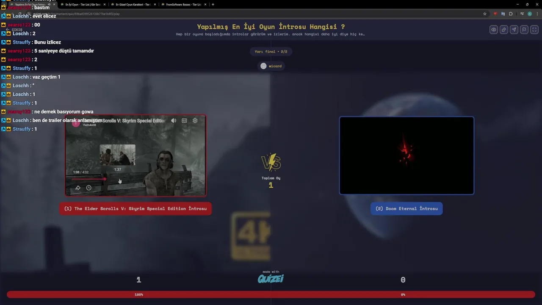This screenshot has height=305, width=542.
Task: Open the media control music icon
Action: point(522,14)
